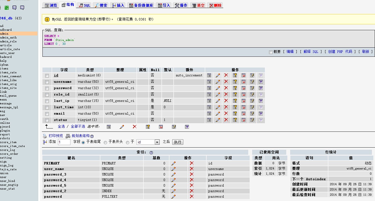375x201 pixels.
Task: Switch to the 浏览 tab
Action: click(51, 5)
